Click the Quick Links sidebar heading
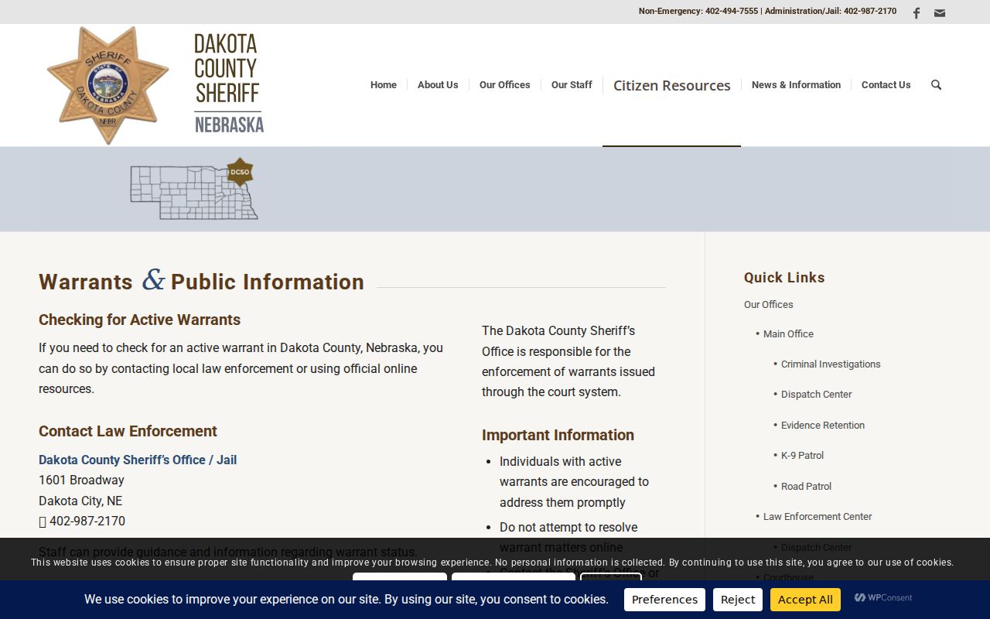Viewport: 990px width, 619px height. [784, 278]
